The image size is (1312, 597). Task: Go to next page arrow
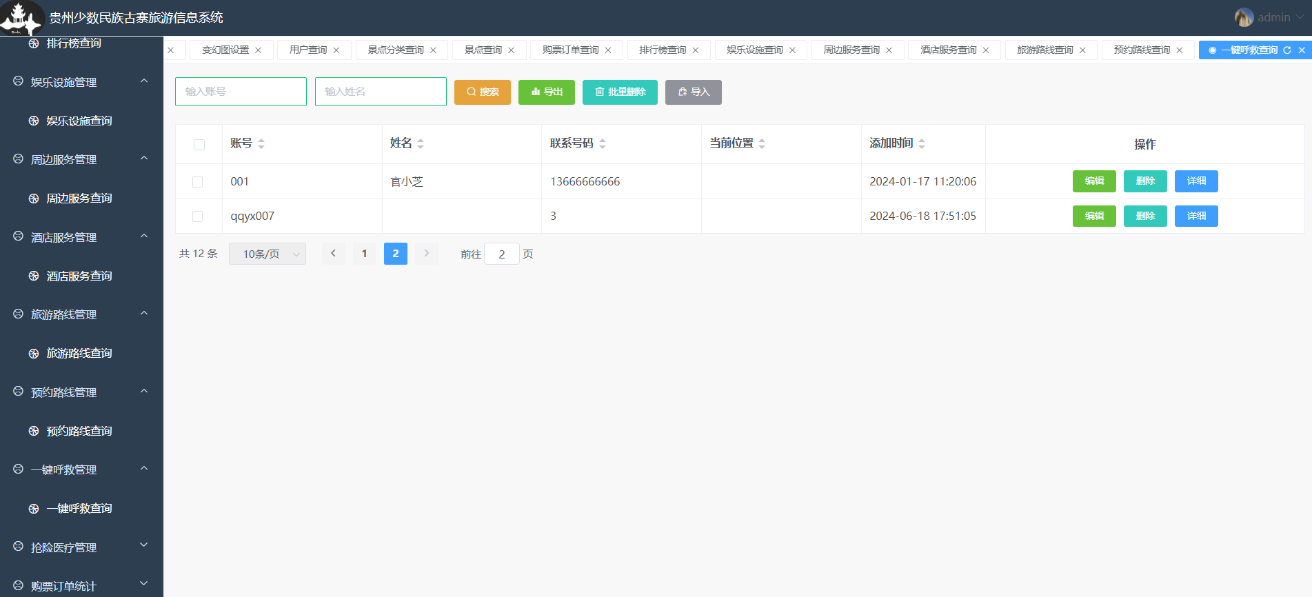click(427, 254)
